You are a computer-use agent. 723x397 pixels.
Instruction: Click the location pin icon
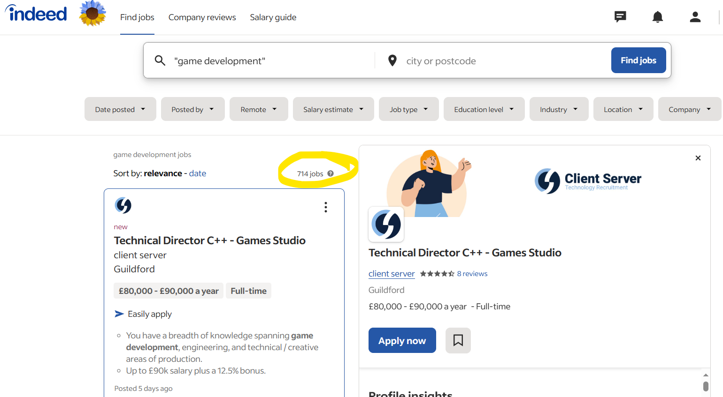pyautogui.click(x=392, y=60)
